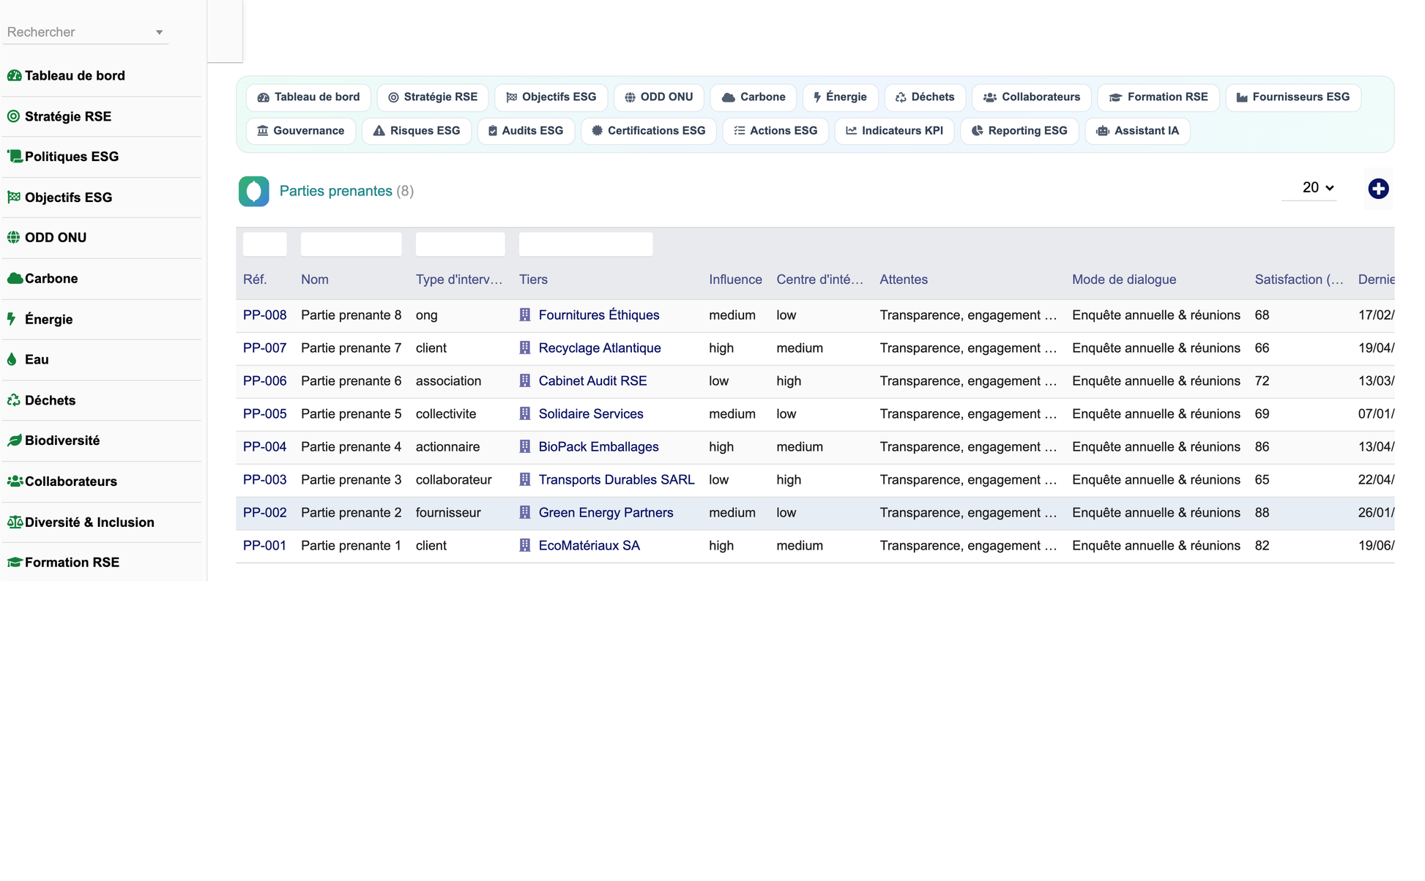Click the Diversité & Inclusion scales icon

pos(15,522)
